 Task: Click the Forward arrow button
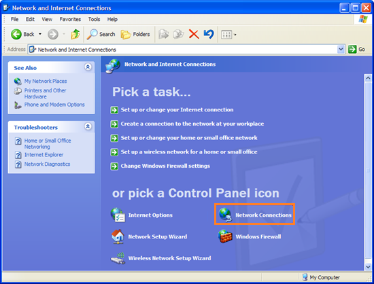(x=53, y=34)
